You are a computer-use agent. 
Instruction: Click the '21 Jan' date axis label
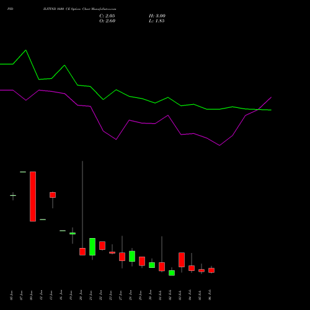click(x=91, y=295)
